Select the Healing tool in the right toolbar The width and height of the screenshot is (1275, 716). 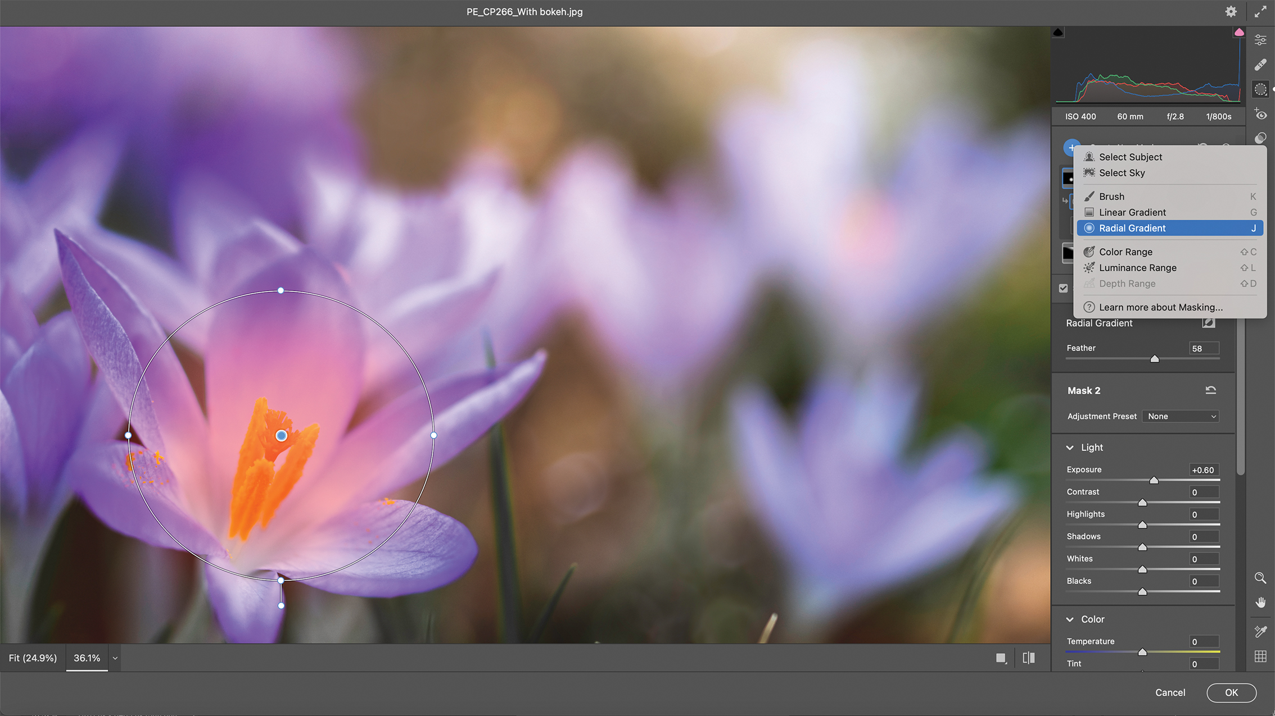click(1260, 64)
